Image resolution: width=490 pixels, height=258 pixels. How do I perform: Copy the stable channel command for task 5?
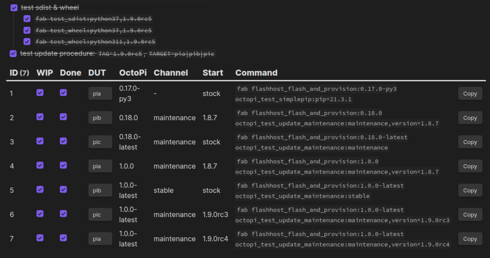[470, 190]
